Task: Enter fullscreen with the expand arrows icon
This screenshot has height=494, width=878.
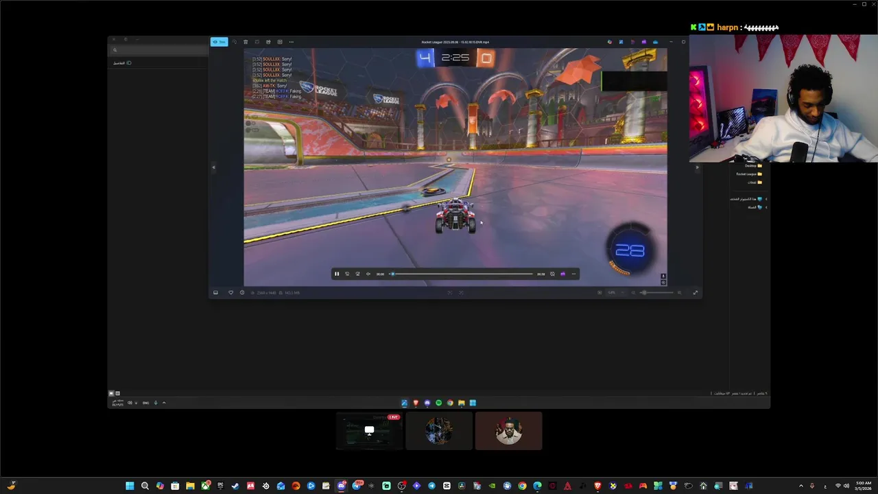Action: (x=695, y=292)
